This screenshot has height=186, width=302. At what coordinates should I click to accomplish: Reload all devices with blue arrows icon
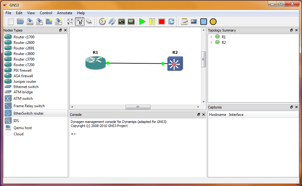click(x=171, y=22)
